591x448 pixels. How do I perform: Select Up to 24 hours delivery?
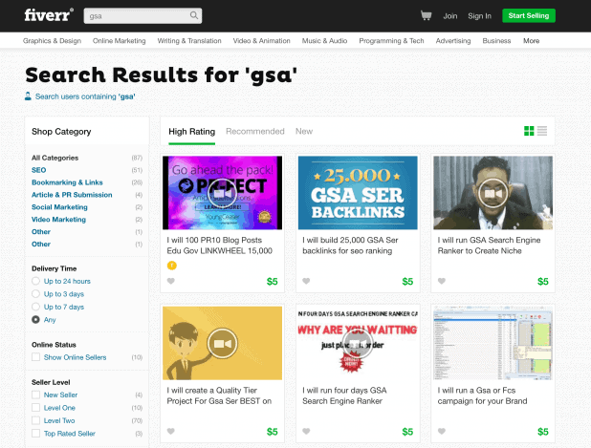(35, 281)
